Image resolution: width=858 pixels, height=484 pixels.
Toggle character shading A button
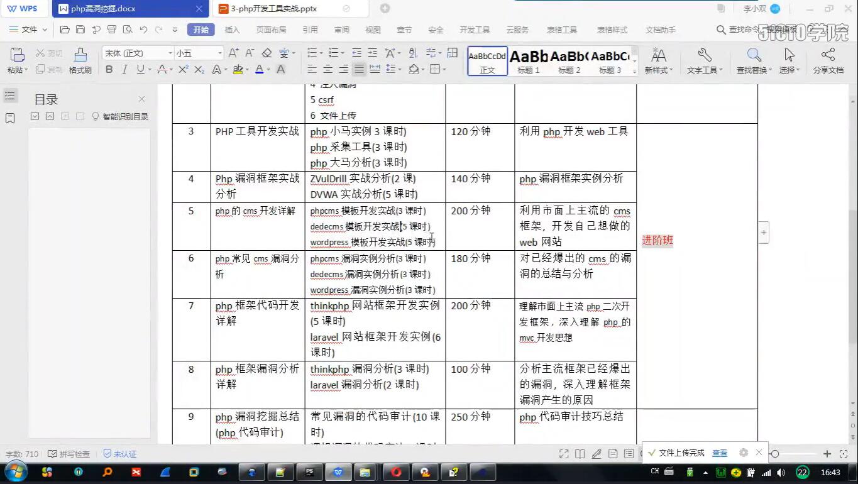280,69
